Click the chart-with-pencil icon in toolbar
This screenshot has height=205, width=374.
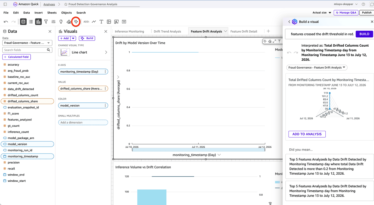(x=69, y=22)
